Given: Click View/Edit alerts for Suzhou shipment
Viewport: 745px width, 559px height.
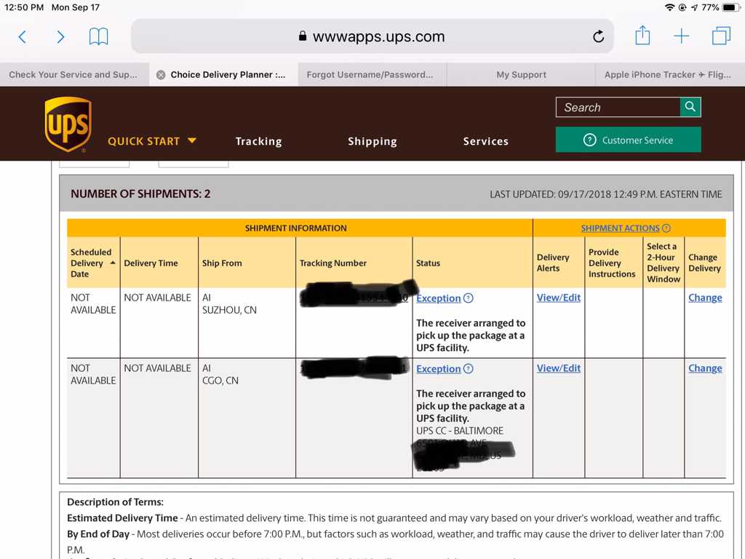Looking at the screenshot, I should tap(558, 298).
